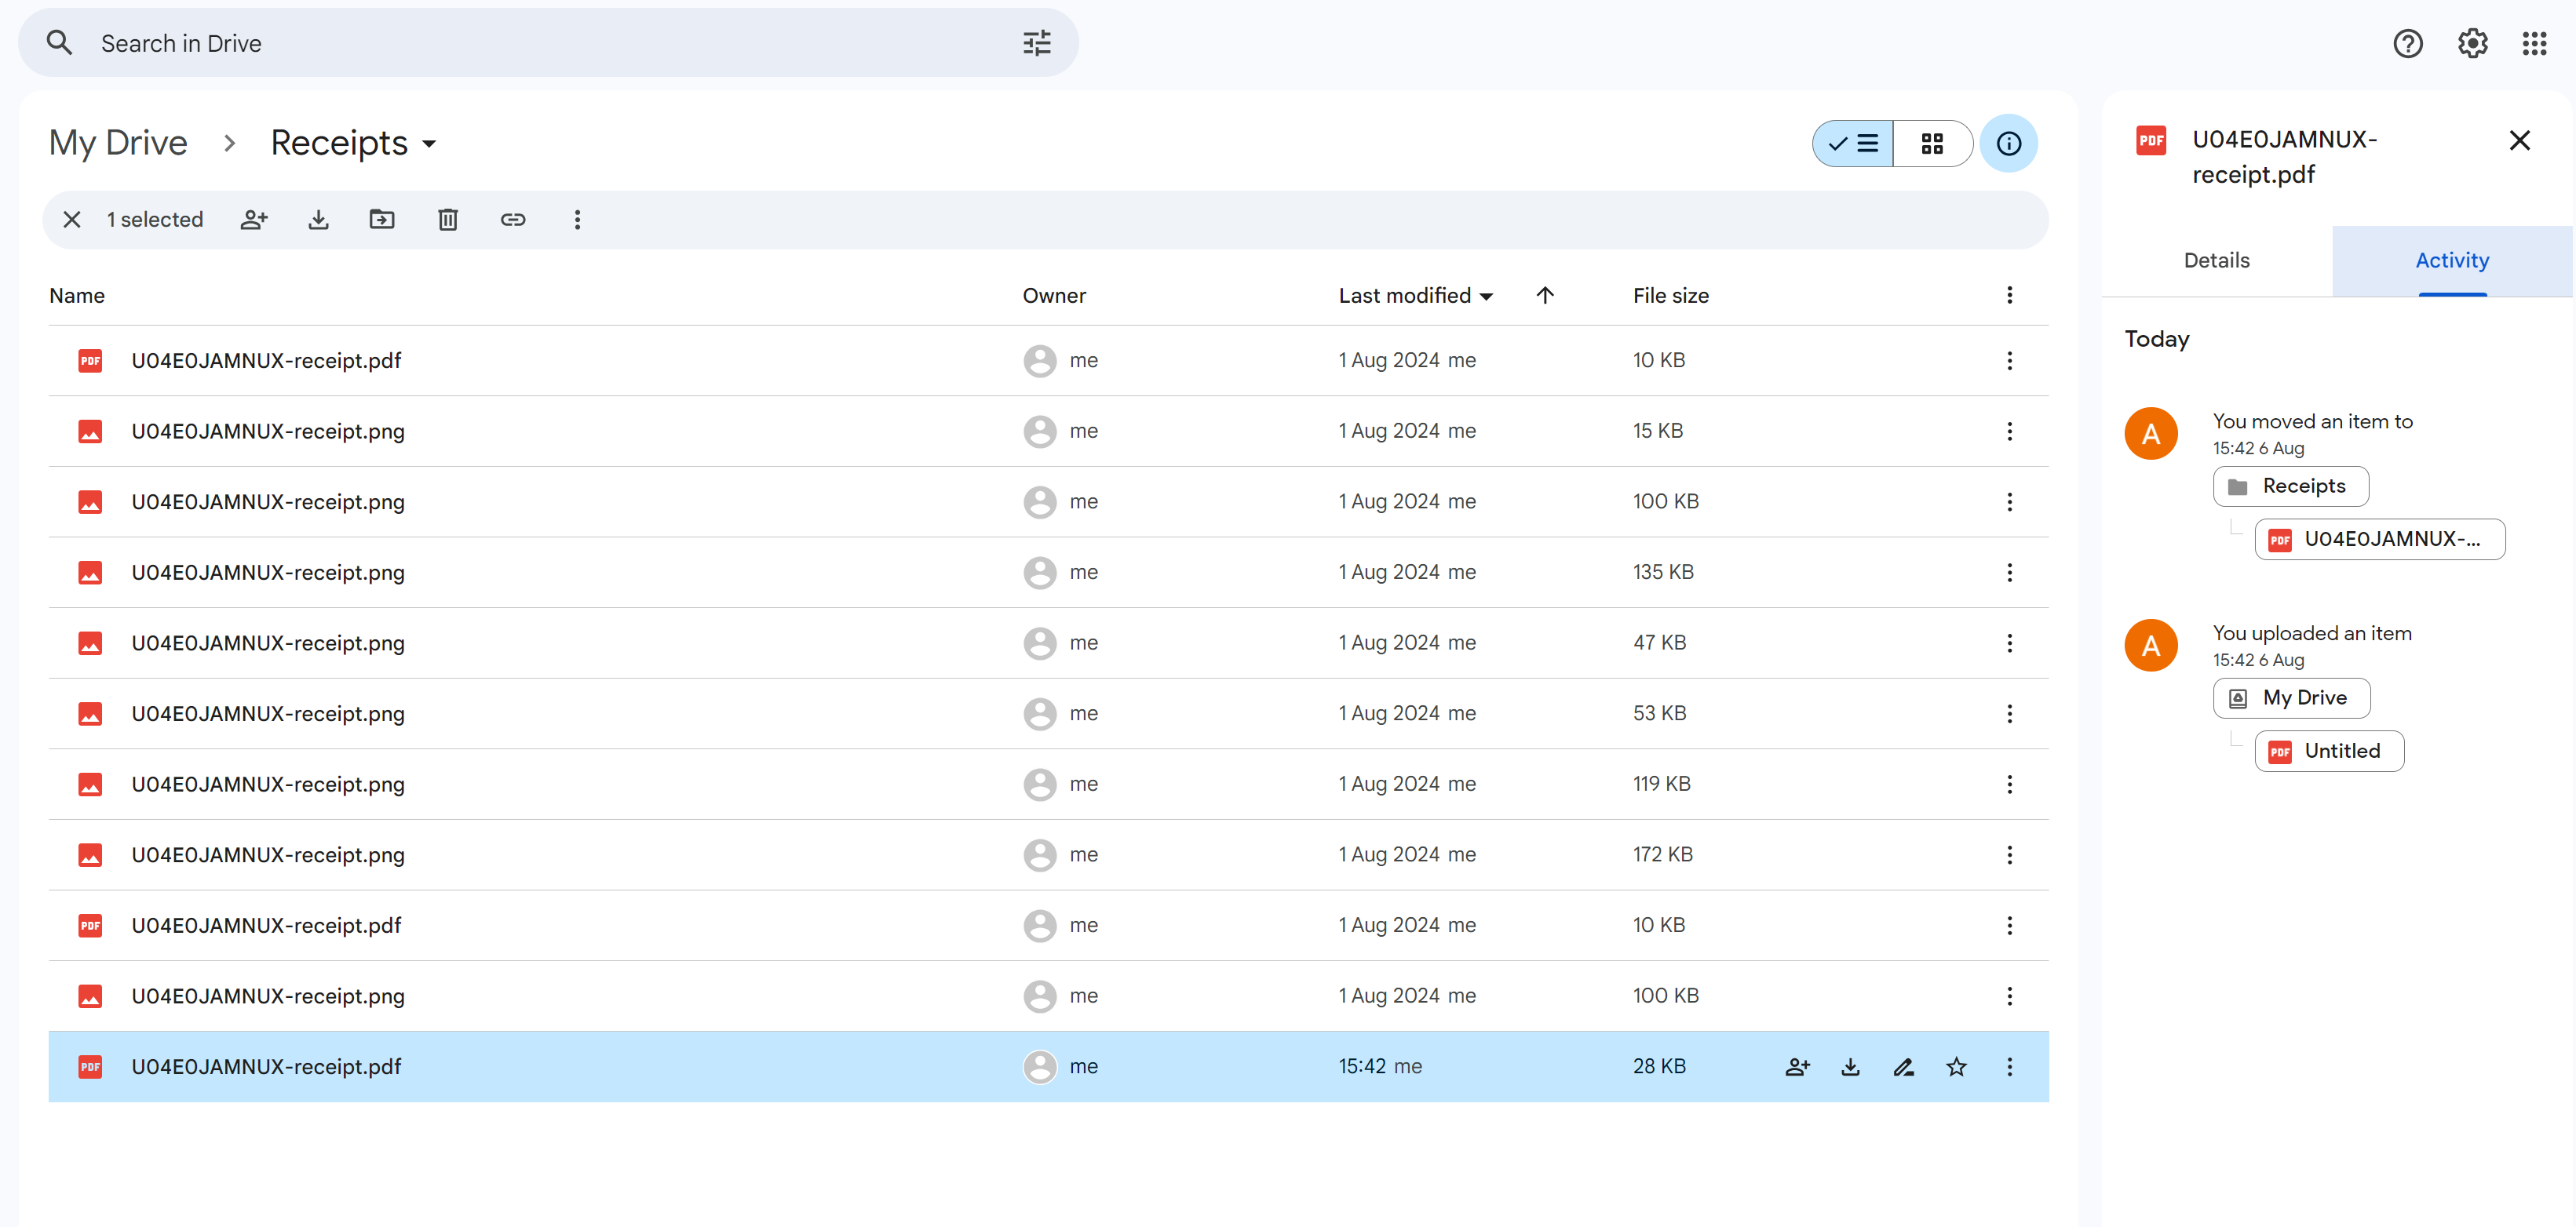Select the 10 KB PDF in first row

click(x=1048, y=361)
